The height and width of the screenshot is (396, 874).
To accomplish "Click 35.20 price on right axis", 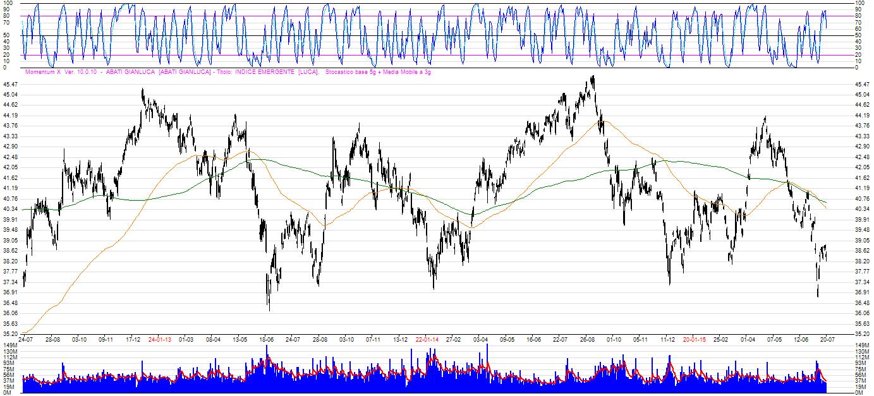I will coord(862,333).
